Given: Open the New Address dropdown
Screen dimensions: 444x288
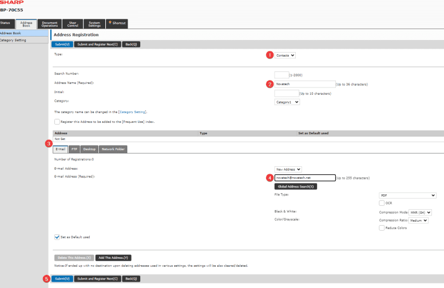Looking at the screenshot, I should pos(288,169).
